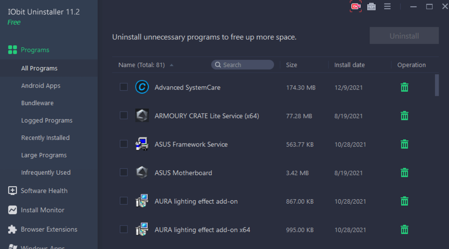Click the Software Health sidebar icon
Image resolution: width=449 pixels, height=249 pixels.
click(x=12, y=191)
